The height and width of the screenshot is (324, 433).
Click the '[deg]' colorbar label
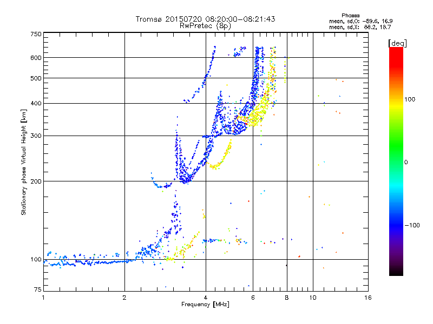(x=397, y=43)
